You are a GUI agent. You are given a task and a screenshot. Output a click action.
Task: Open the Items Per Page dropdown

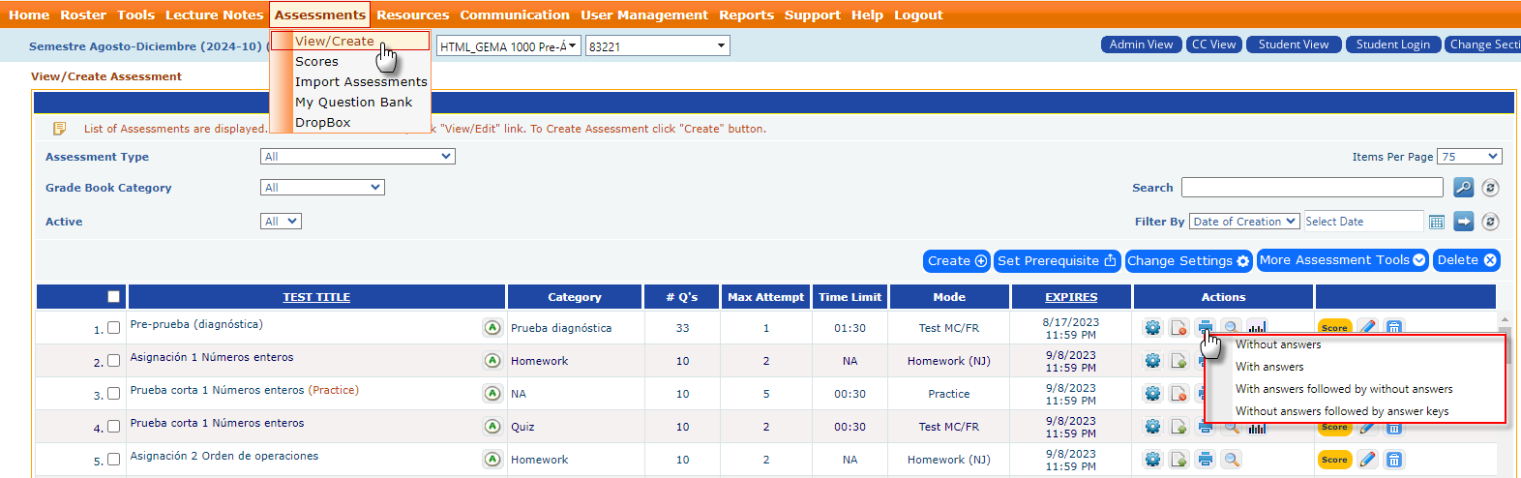(x=1469, y=157)
